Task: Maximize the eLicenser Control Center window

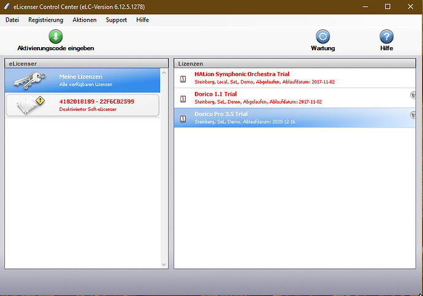Action: point(387,7)
